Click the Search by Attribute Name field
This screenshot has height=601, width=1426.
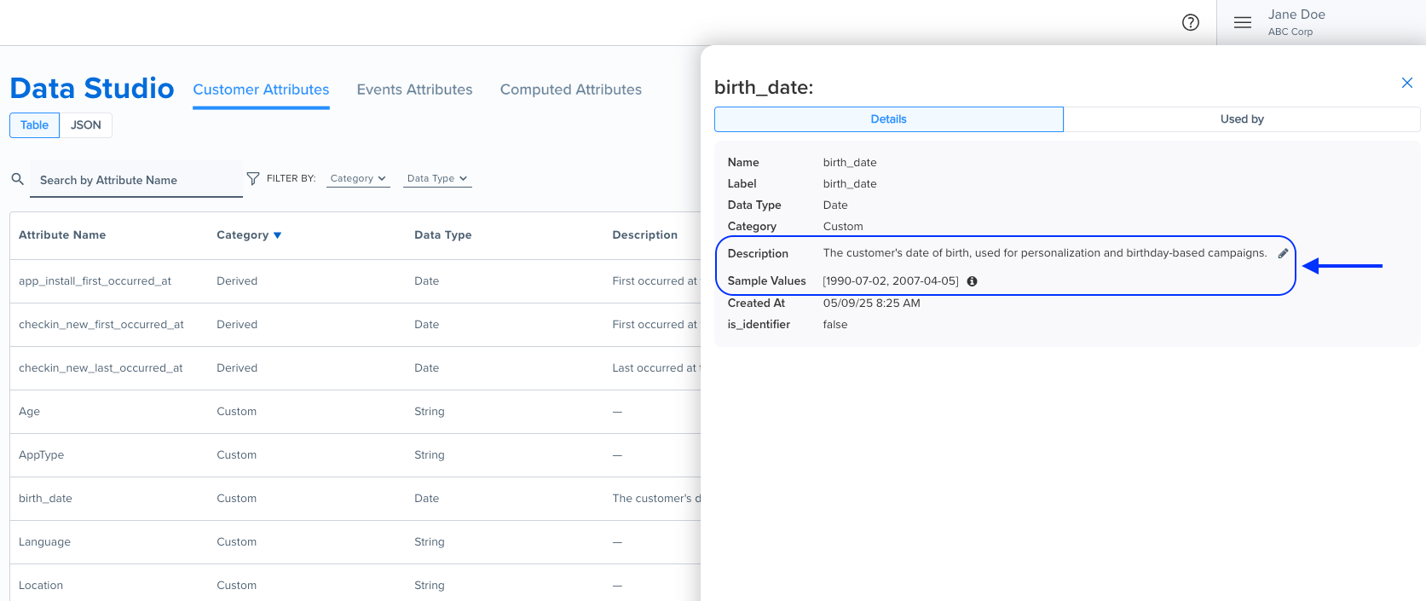click(x=136, y=180)
